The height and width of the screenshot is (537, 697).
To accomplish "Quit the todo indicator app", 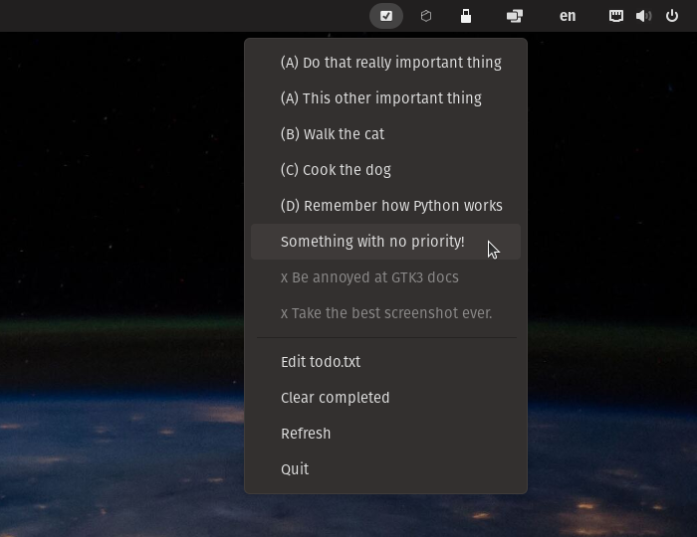I will coord(295,469).
